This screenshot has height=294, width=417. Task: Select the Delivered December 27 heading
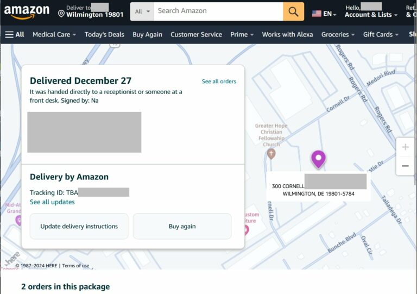tap(80, 80)
